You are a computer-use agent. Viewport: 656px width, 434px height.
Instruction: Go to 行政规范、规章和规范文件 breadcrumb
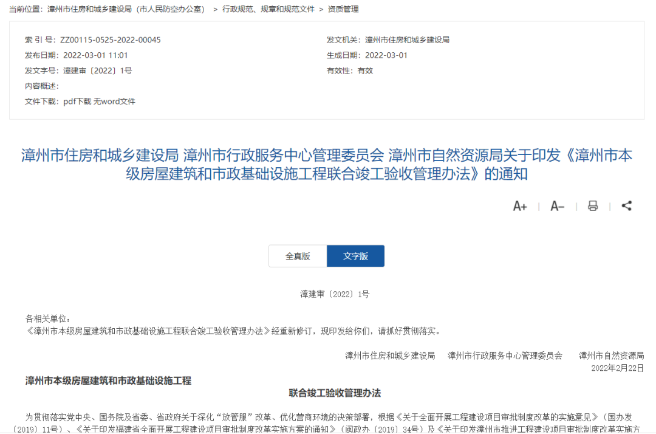(x=268, y=9)
